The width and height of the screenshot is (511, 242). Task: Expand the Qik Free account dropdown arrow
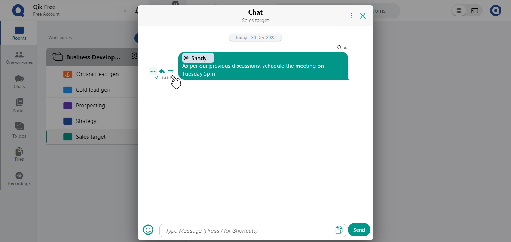click(125, 11)
